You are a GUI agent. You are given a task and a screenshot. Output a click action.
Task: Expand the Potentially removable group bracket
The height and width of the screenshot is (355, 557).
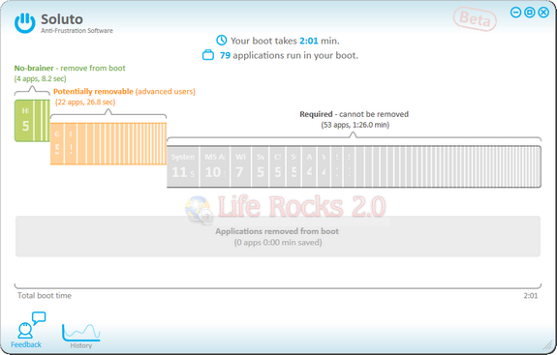tap(108, 114)
